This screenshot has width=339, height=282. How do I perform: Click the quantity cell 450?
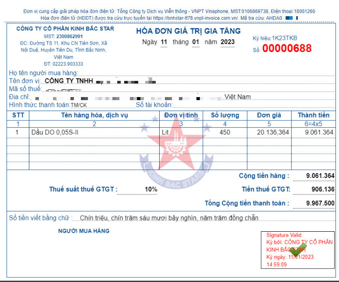(225, 132)
